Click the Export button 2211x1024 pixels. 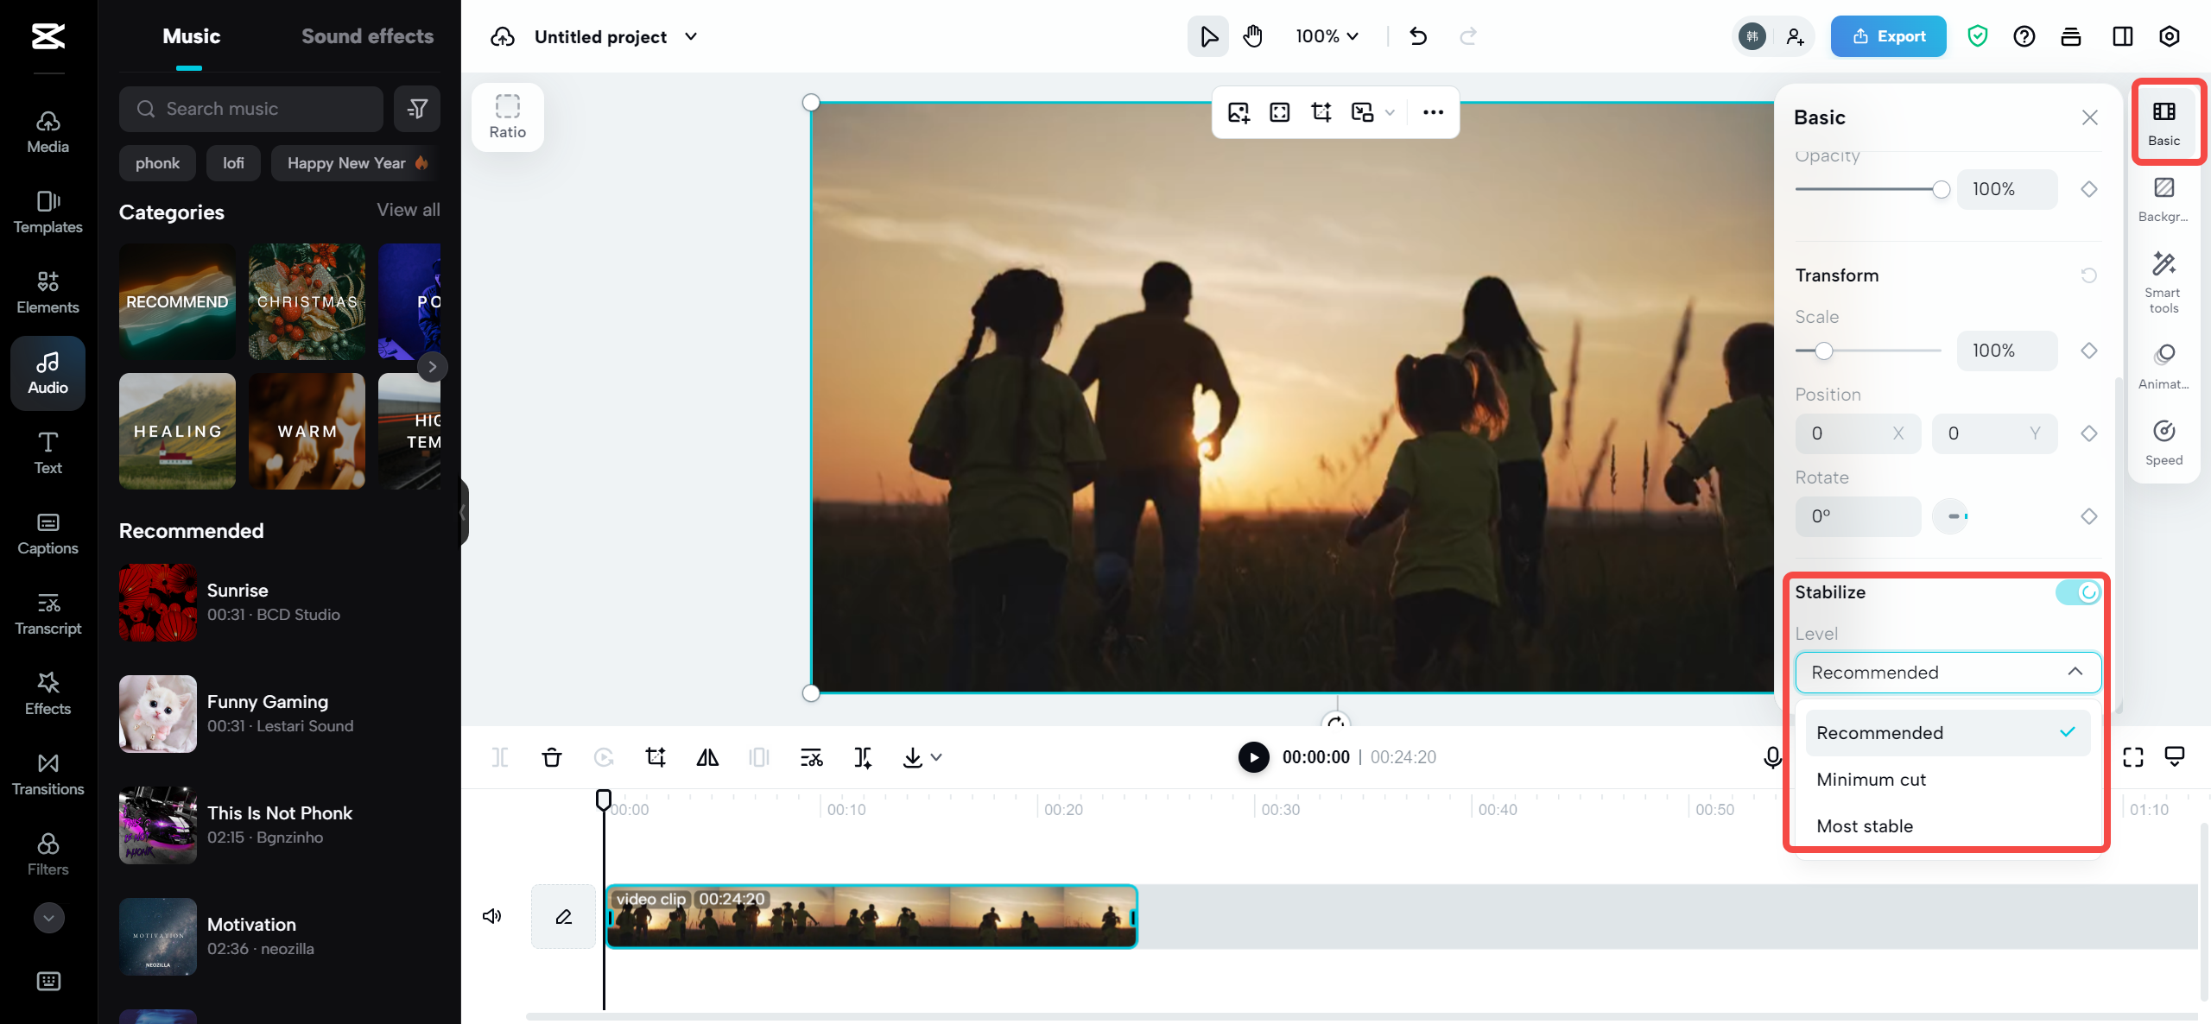tap(1888, 36)
